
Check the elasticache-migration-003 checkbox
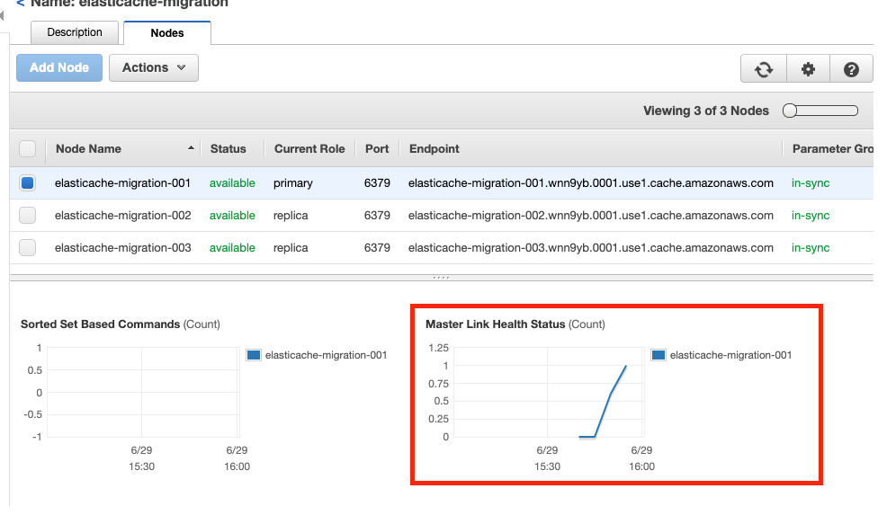(27, 247)
